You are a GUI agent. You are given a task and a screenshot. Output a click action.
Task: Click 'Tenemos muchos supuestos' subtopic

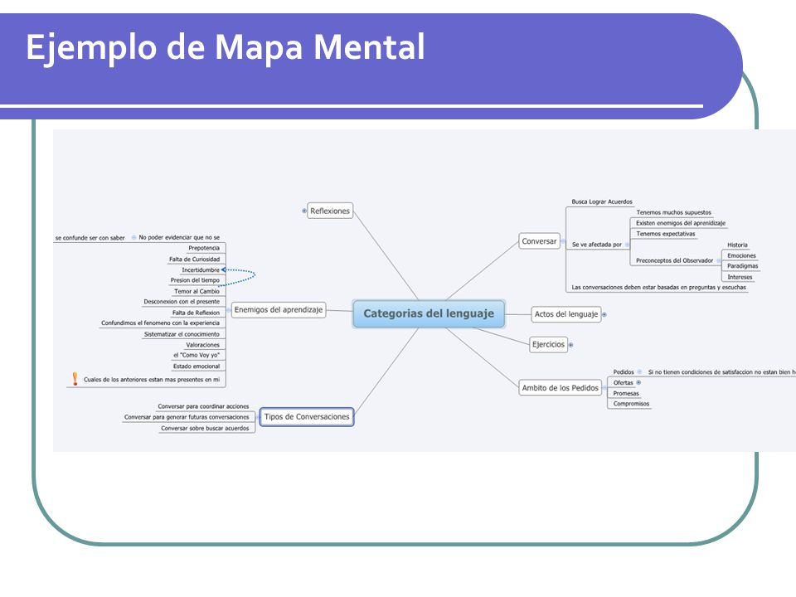(x=673, y=212)
